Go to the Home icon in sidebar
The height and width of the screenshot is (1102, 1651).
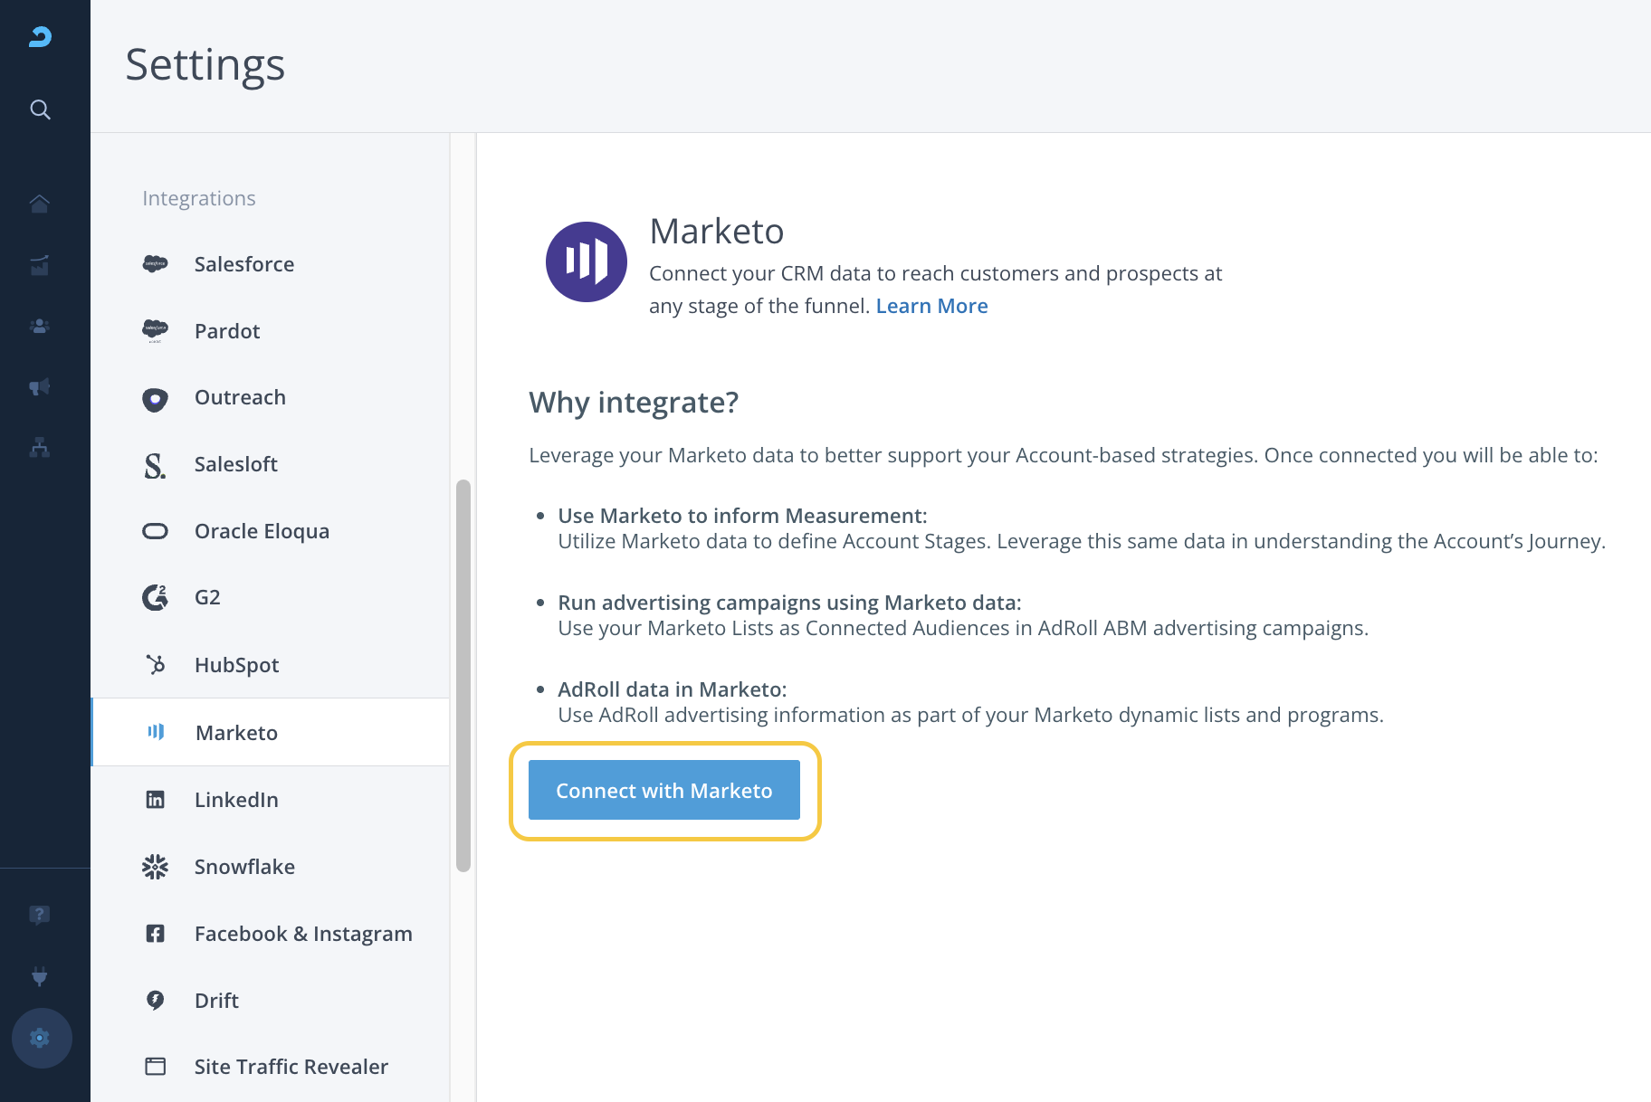40,204
